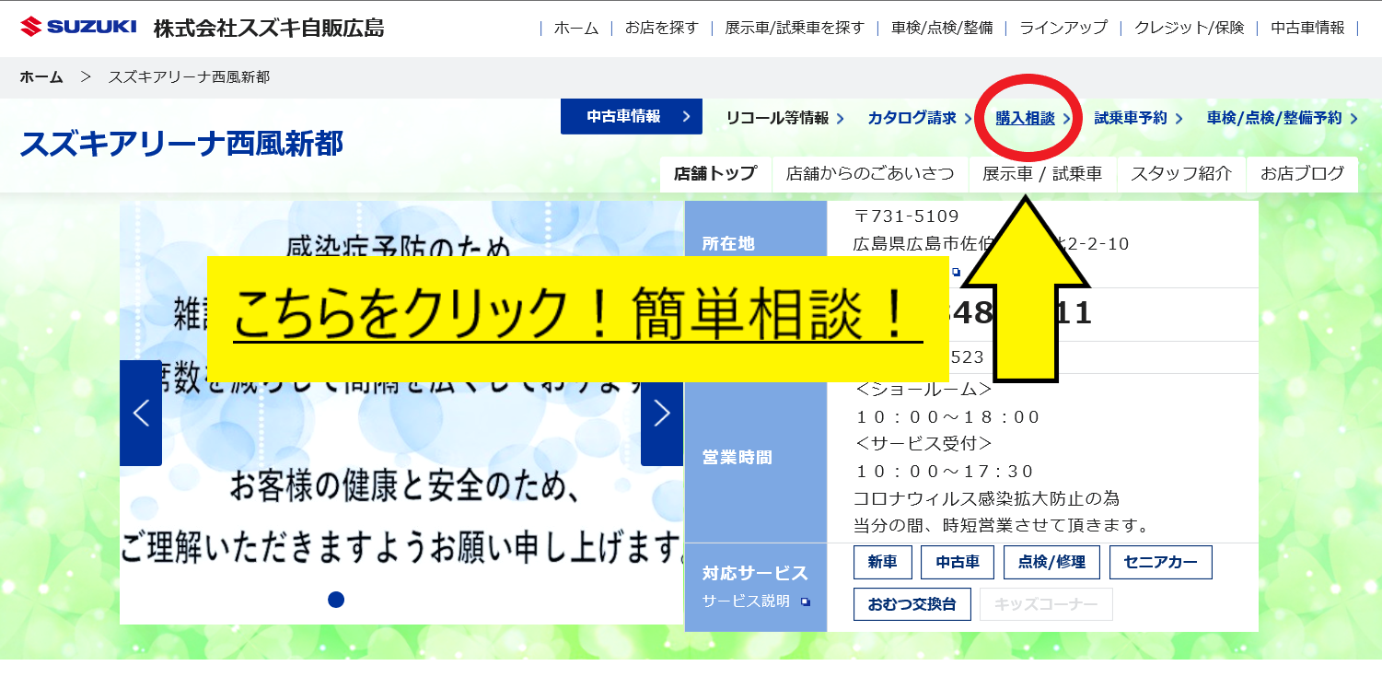Click the carousel slide indicator dot
Screen dimensions: 1382x689
click(x=336, y=600)
